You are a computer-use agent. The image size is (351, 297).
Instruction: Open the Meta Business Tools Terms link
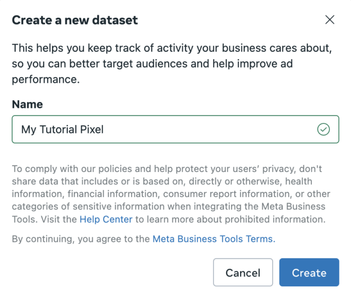(214, 239)
